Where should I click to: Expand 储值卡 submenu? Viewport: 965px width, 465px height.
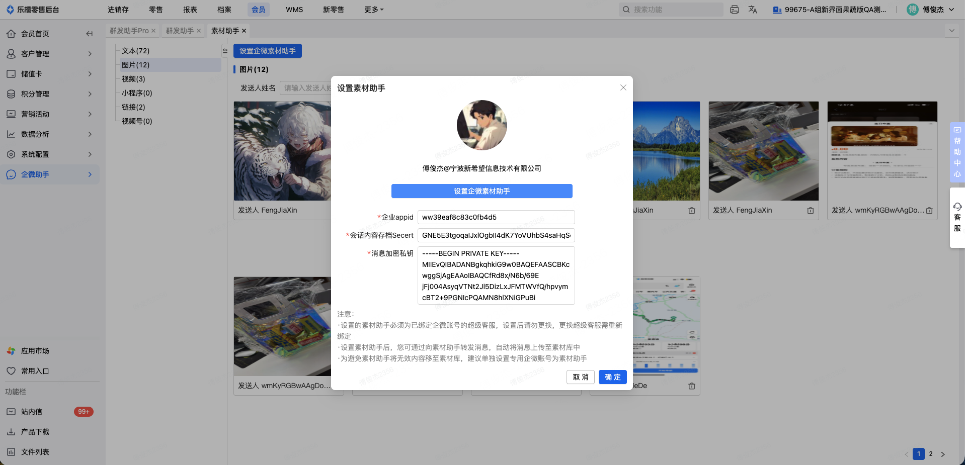tap(90, 74)
